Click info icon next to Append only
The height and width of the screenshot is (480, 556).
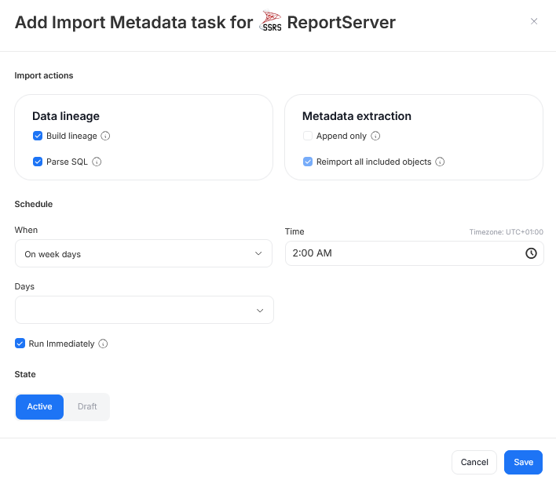click(375, 136)
